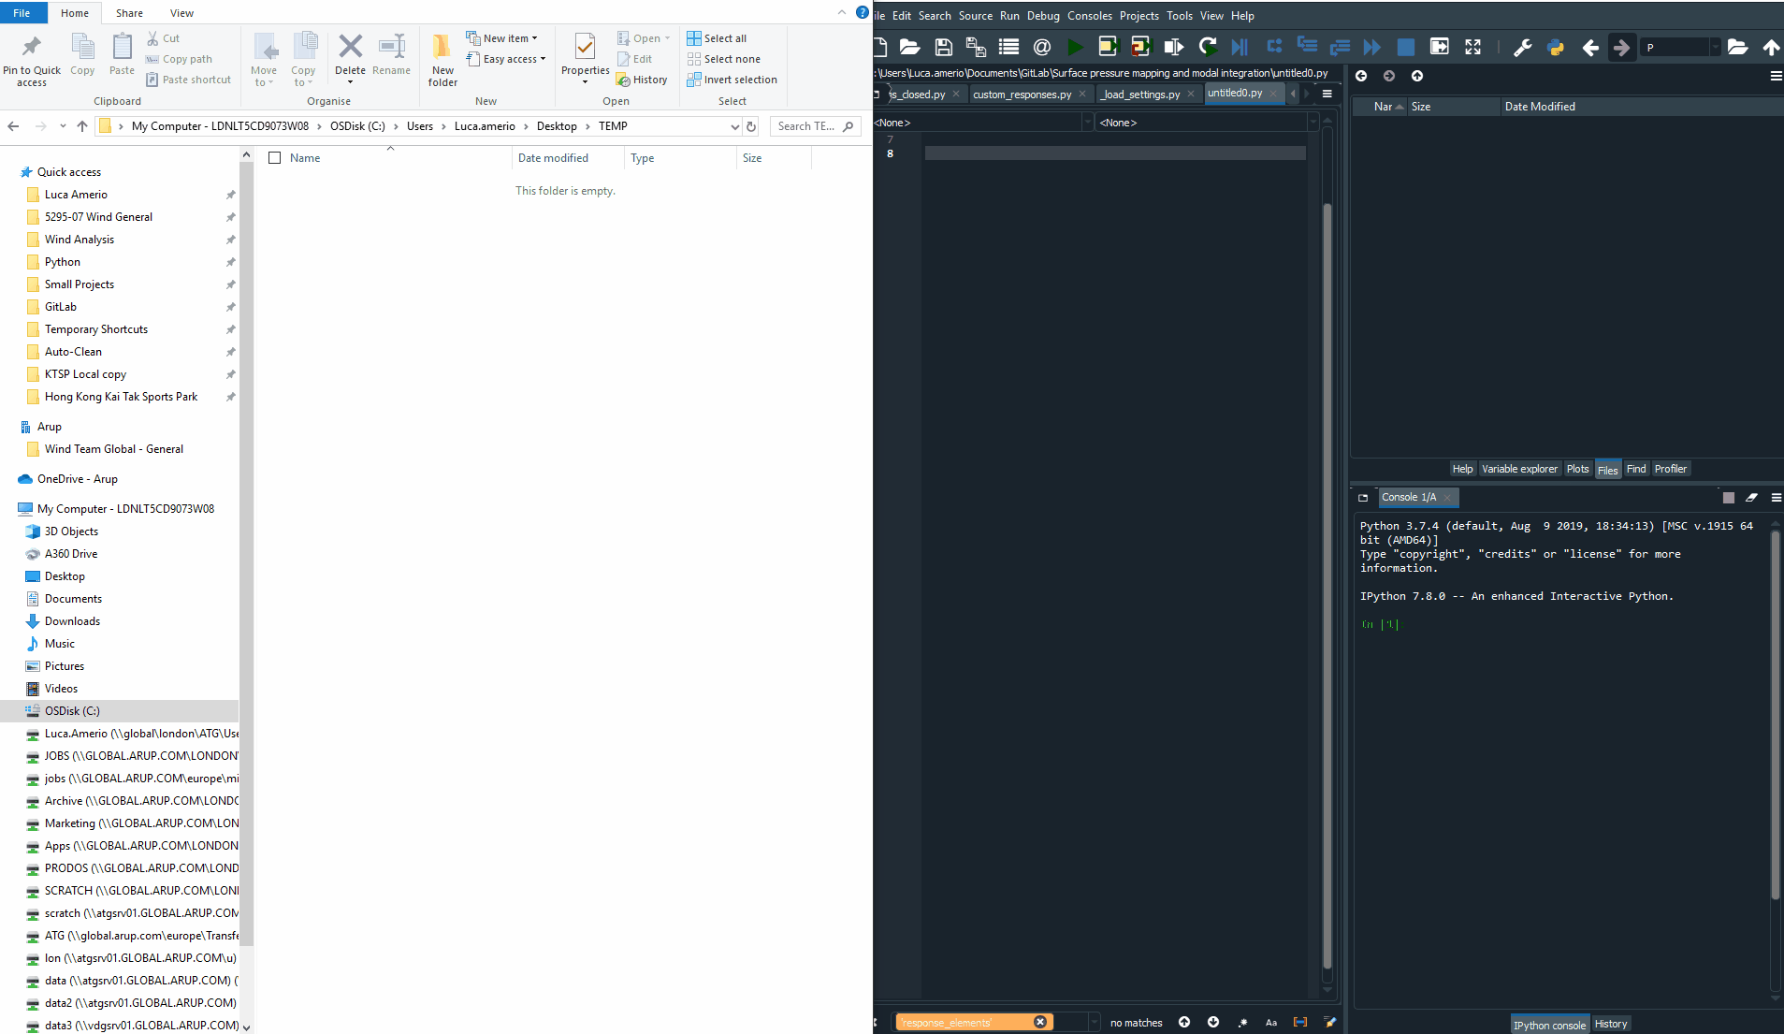Switch to custom_responses.py editor tab
Screen dimensions: 1784x1034
click(1022, 95)
